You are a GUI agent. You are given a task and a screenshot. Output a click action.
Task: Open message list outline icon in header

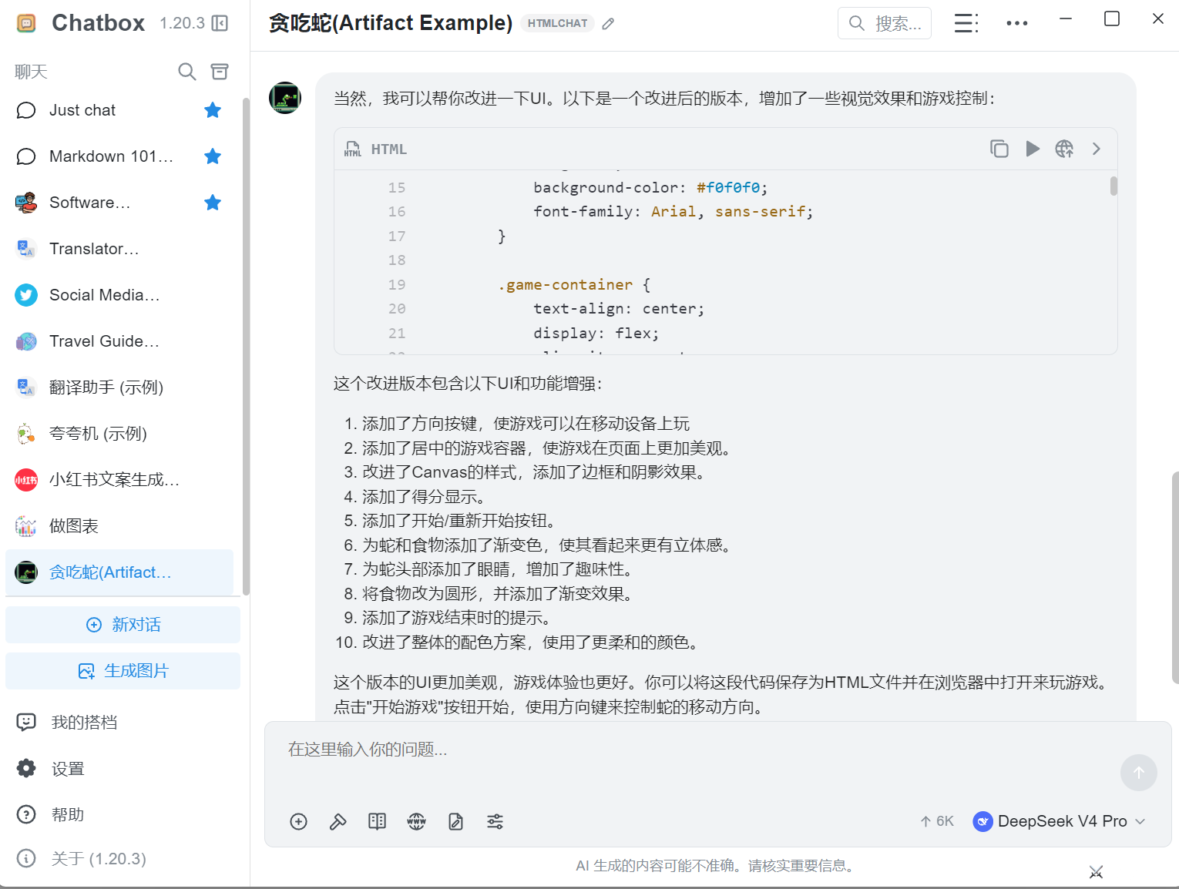point(966,23)
